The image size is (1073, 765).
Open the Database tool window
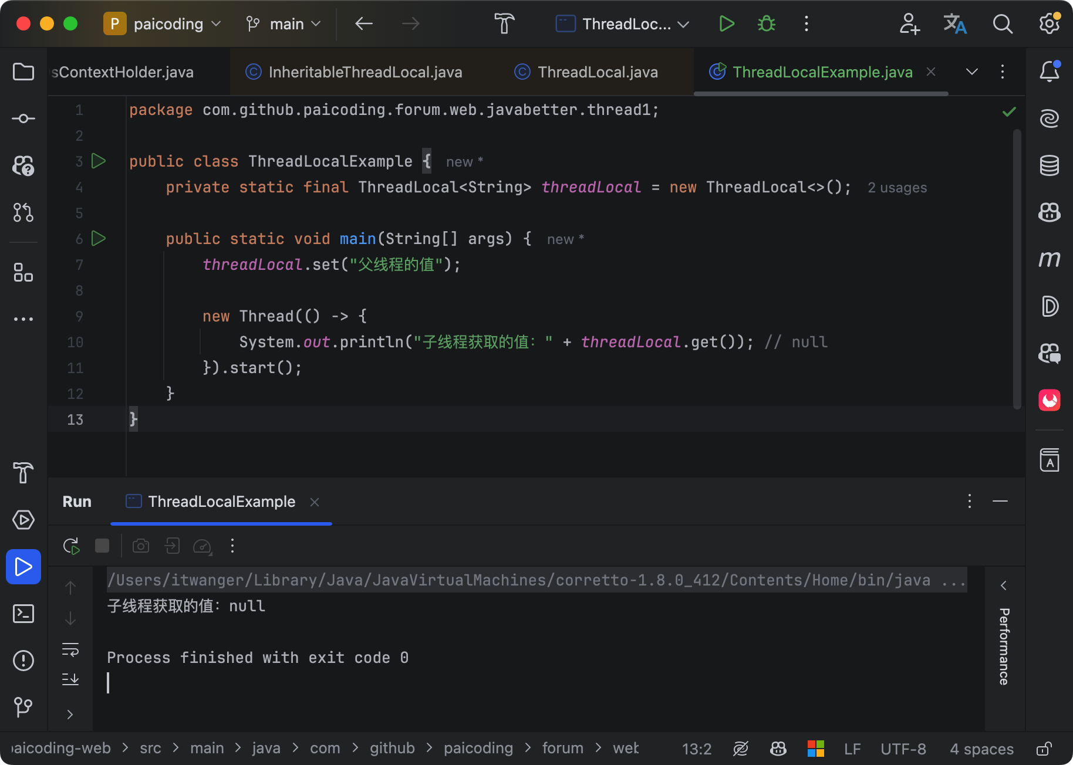[1050, 166]
